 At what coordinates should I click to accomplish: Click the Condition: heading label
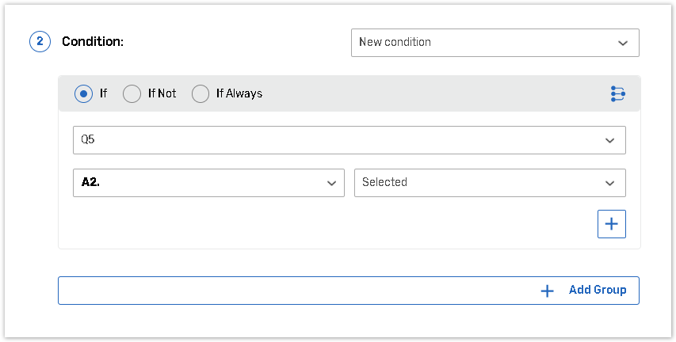[x=93, y=42]
